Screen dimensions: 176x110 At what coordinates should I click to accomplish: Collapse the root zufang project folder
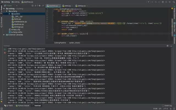tap(4, 9)
